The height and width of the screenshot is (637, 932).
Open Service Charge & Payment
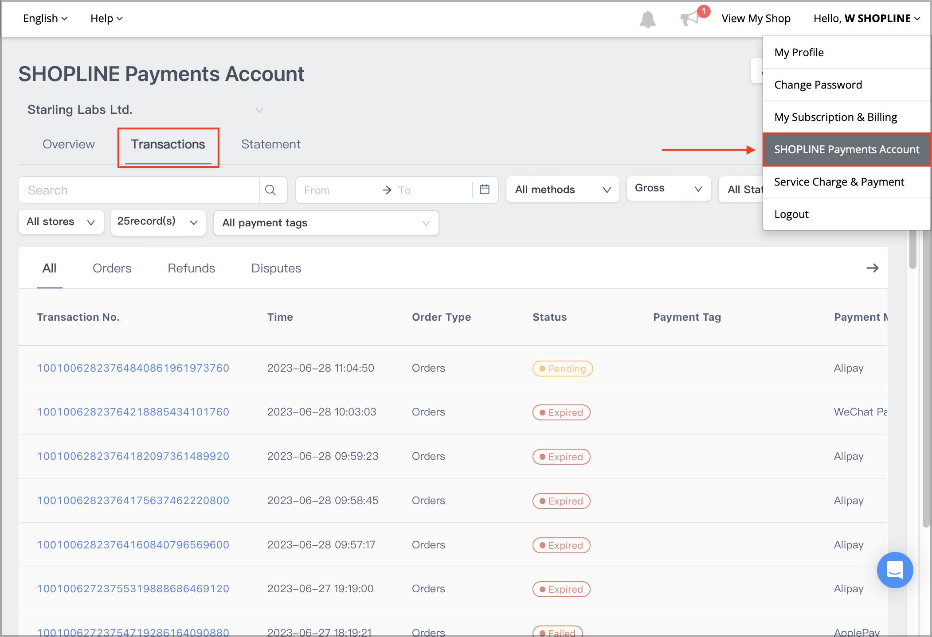click(846, 182)
